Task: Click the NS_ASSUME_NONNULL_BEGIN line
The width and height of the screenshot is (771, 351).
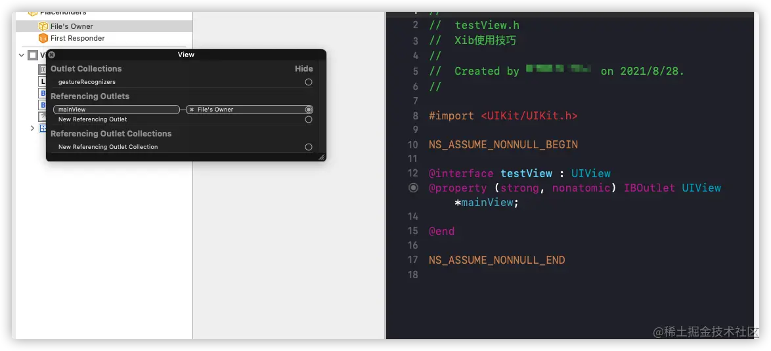Action: pyautogui.click(x=503, y=145)
